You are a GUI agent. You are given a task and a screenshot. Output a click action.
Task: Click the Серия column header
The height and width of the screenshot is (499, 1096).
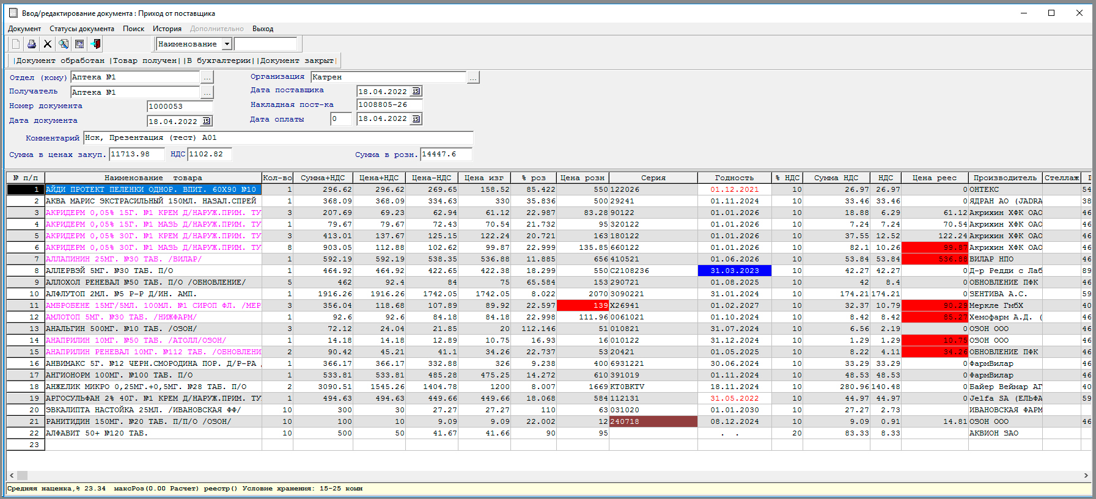pyautogui.click(x=653, y=178)
